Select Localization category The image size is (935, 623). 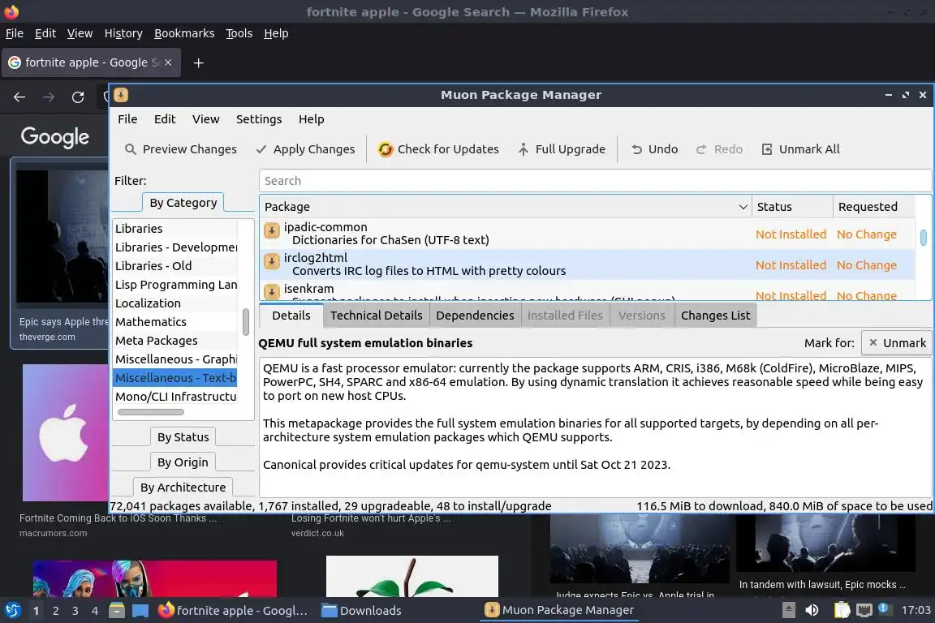(175, 303)
